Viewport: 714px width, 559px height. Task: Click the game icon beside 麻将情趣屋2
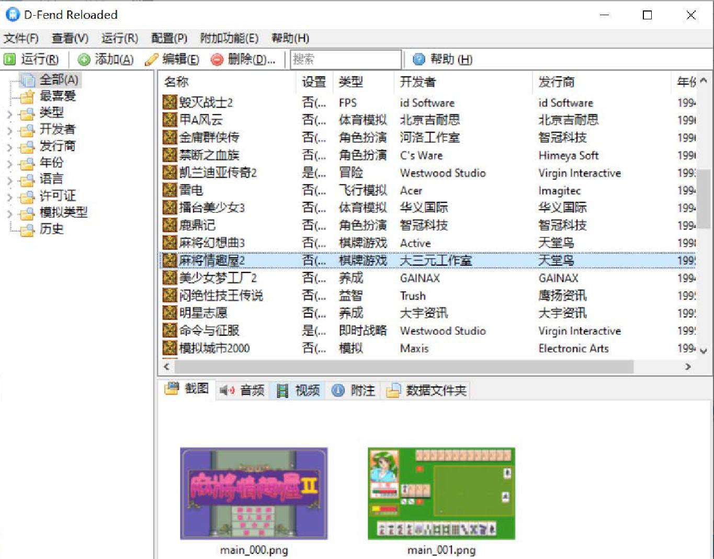[x=169, y=260]
